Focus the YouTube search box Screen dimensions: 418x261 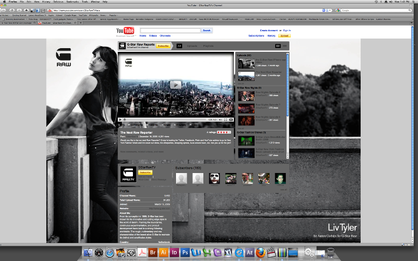pyautogui.click(x=170, y=31)
